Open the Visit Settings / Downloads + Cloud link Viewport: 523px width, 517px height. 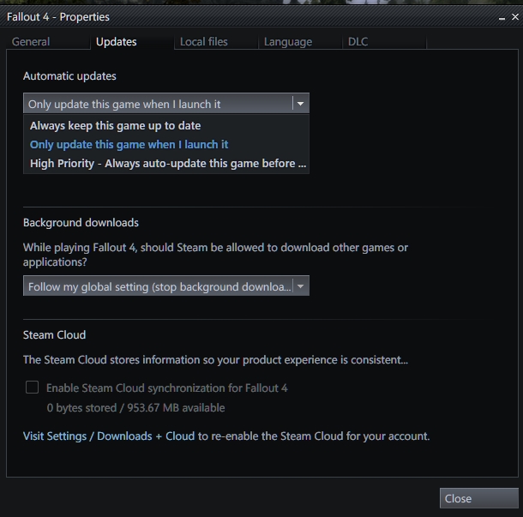[x=109, y=436]
